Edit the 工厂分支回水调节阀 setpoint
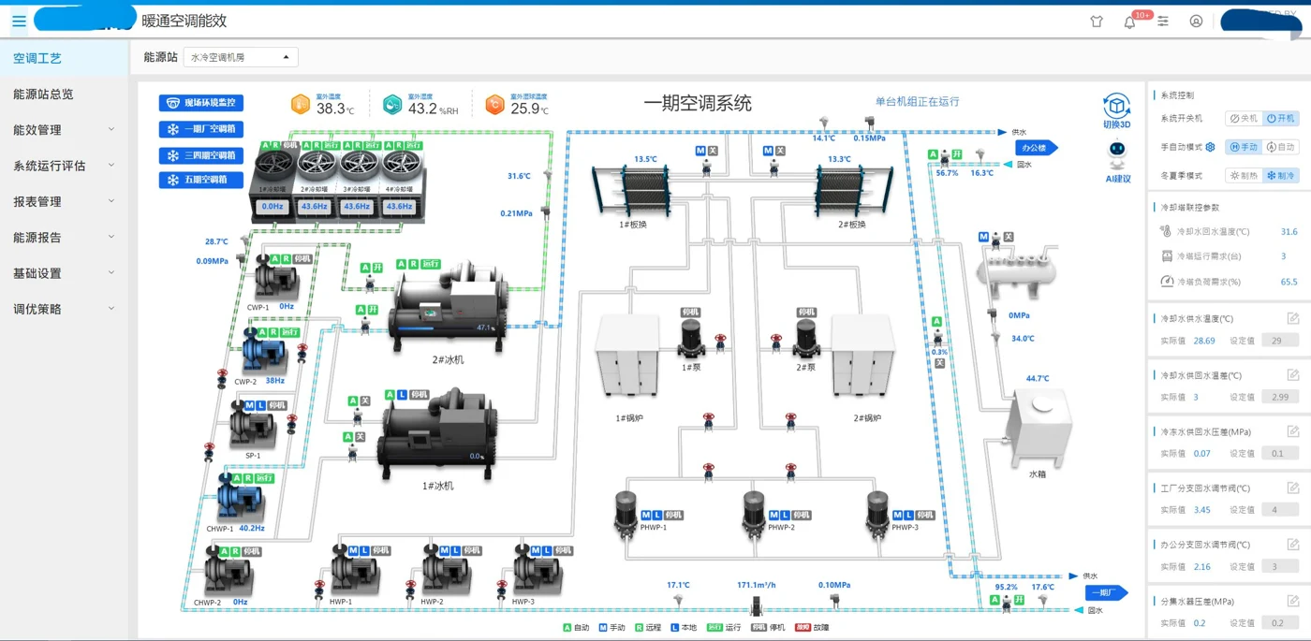 click(1293, 488)
